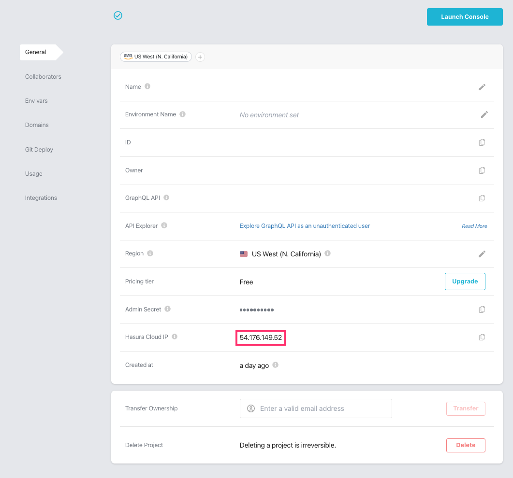The width and height of the screenshot is (513, 478).
Task: Copy the GraphQL API endpoint
Action: tap(482, 198)
